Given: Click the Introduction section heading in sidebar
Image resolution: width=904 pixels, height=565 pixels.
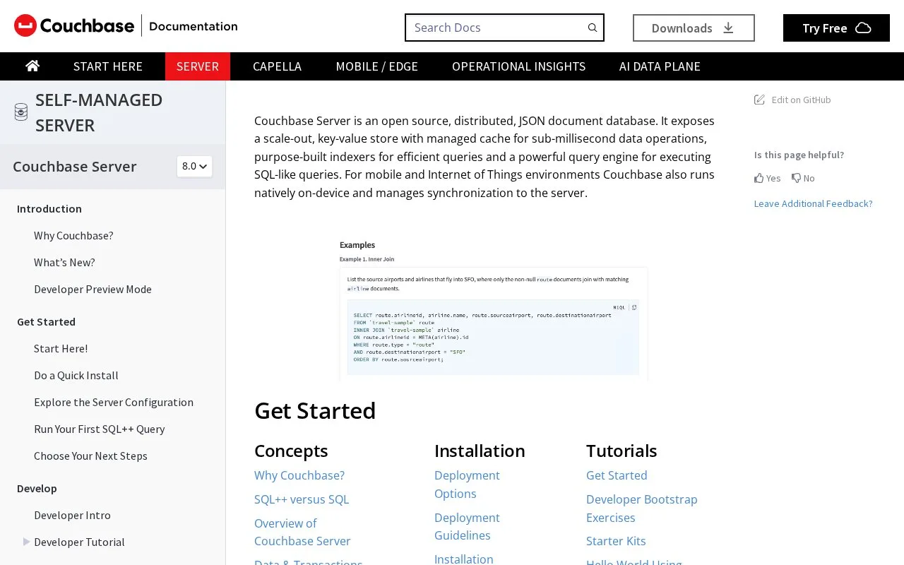Looking at the screenshot, I should [49, 208].
